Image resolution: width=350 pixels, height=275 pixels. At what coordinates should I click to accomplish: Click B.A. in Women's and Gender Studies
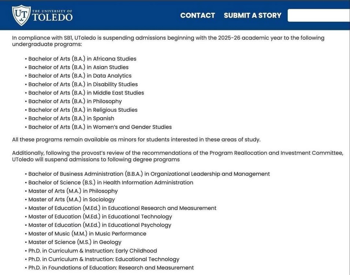point(100,127)
